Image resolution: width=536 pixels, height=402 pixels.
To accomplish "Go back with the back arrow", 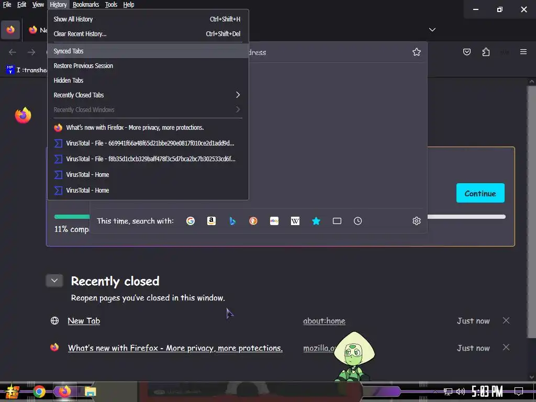I will 13,52.
